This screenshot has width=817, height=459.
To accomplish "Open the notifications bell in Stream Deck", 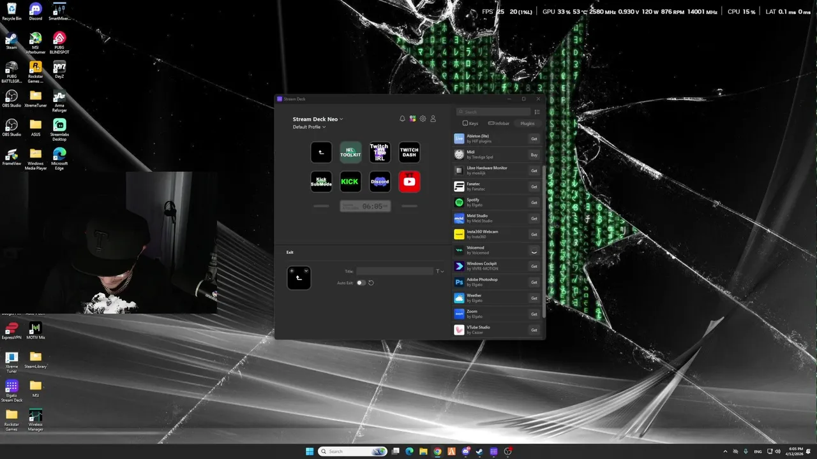I will click(402, 119).
